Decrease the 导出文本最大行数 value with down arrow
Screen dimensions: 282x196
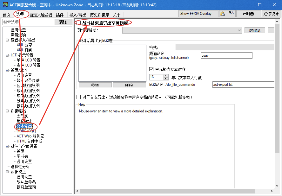click(x=166, y=79)
